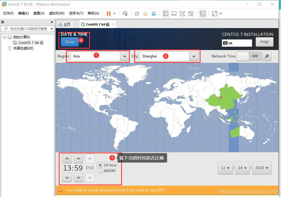Screen dimensions: 281x197
Task: Collapse the 我的计算机 tree node
Action: pos(5,37)
